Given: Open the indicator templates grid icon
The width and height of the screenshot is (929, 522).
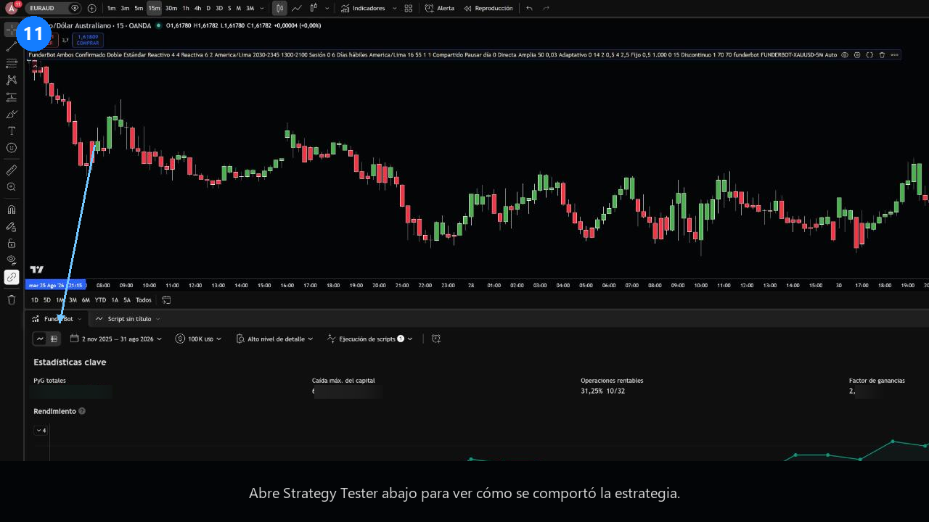Looking at the screenshot, I should coord(409,8).
